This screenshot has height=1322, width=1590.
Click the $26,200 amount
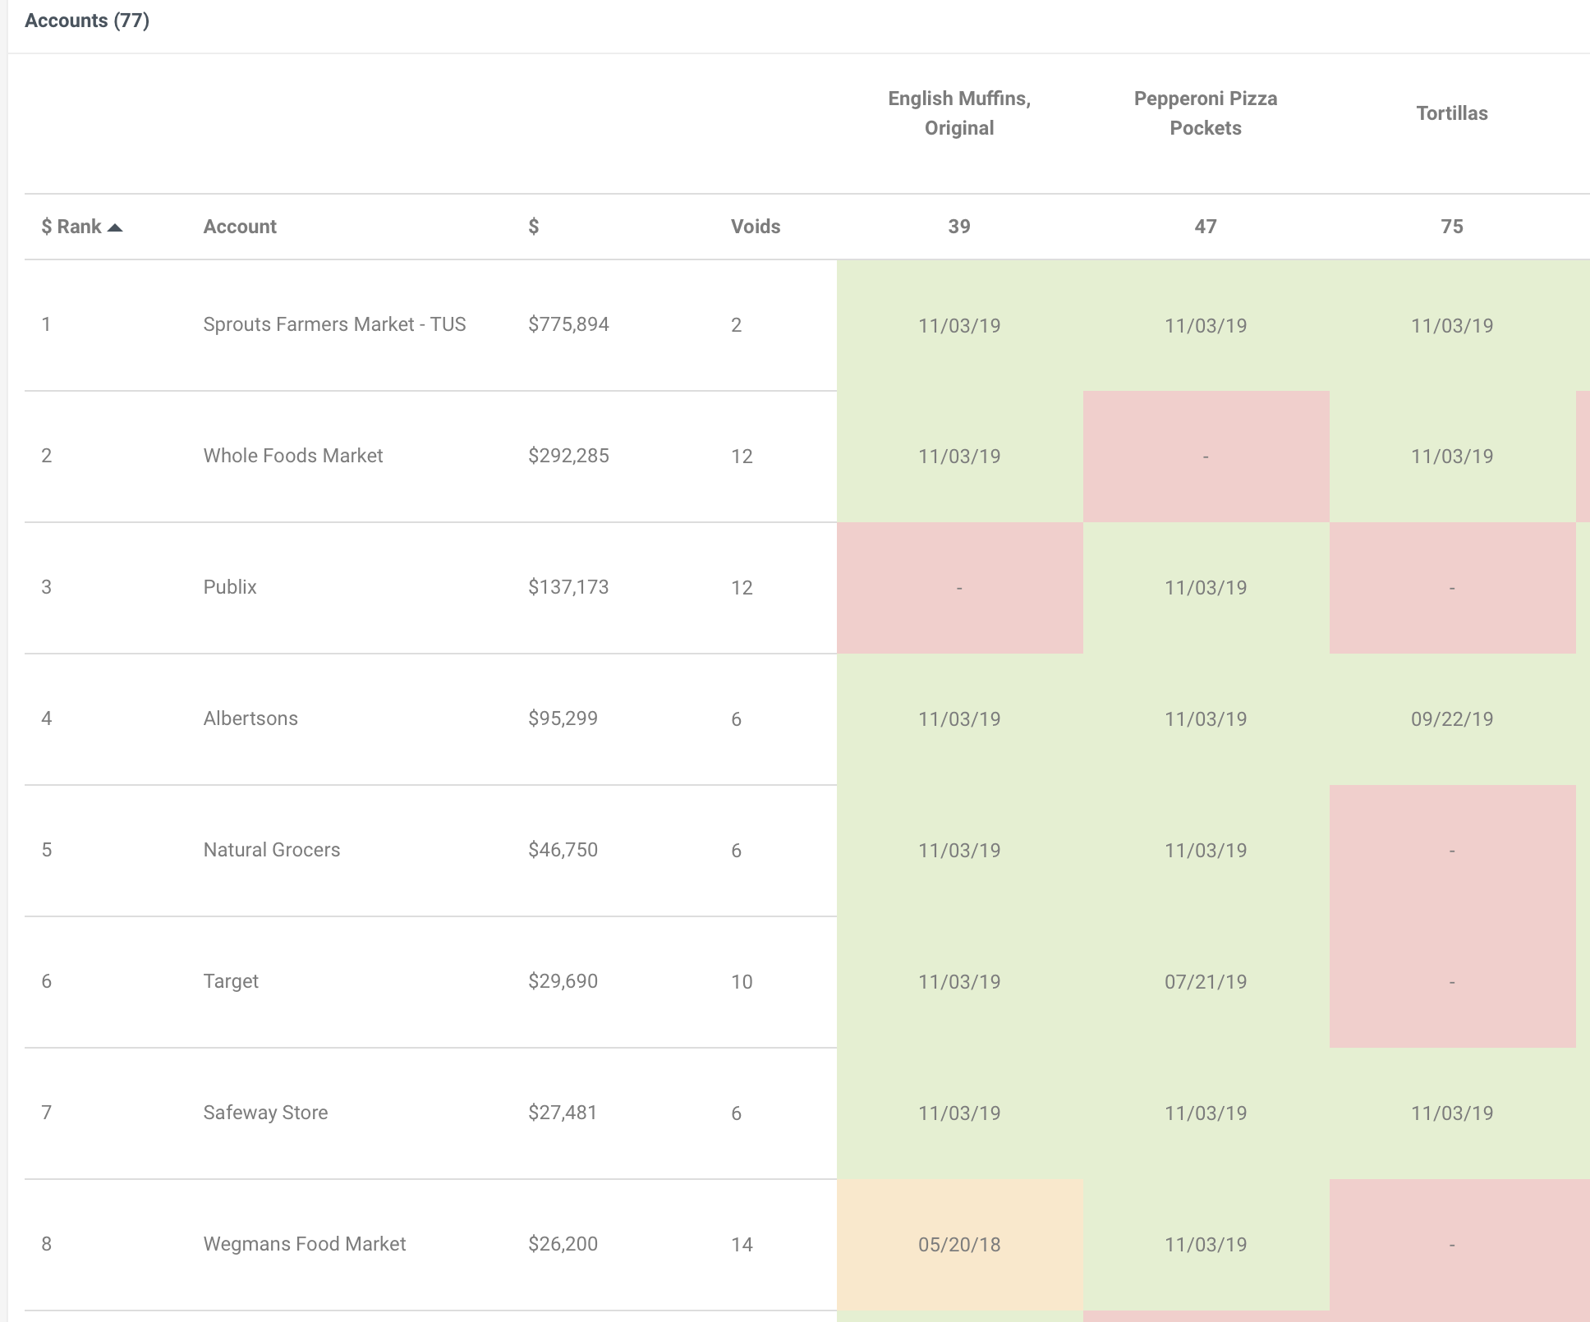tap(563, 1244)
